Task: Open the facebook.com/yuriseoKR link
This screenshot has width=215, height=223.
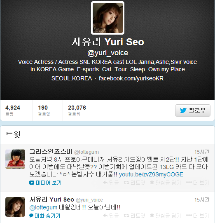Action: (x=131, y=78)
